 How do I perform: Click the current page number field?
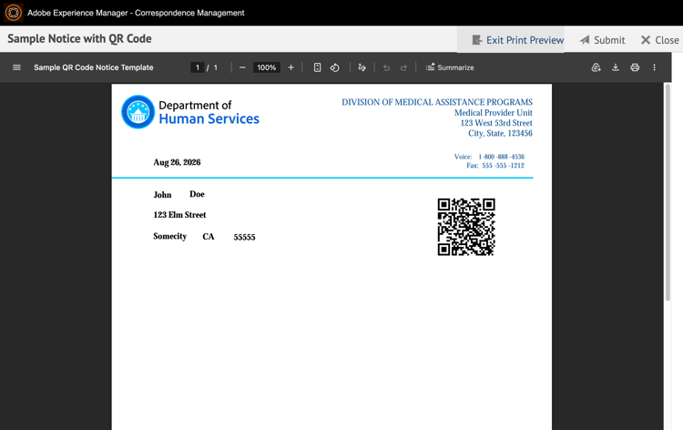(198, 67)
